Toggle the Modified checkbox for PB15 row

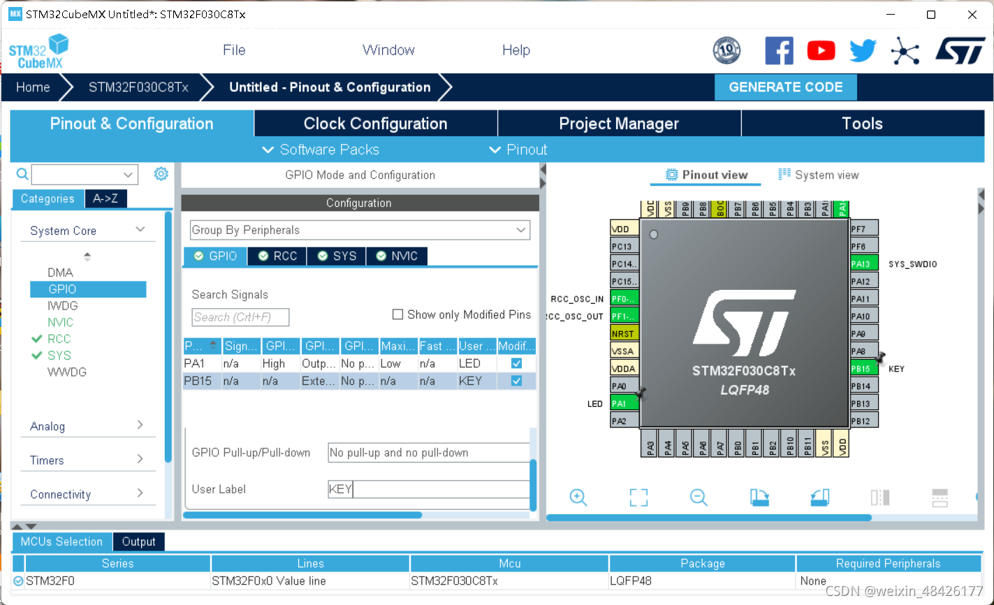click(x=516, y=381)
